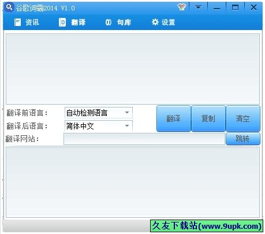The image size is (265, 234).
Task: Click the 跳转 go button
Action: (x=243, y=139)
